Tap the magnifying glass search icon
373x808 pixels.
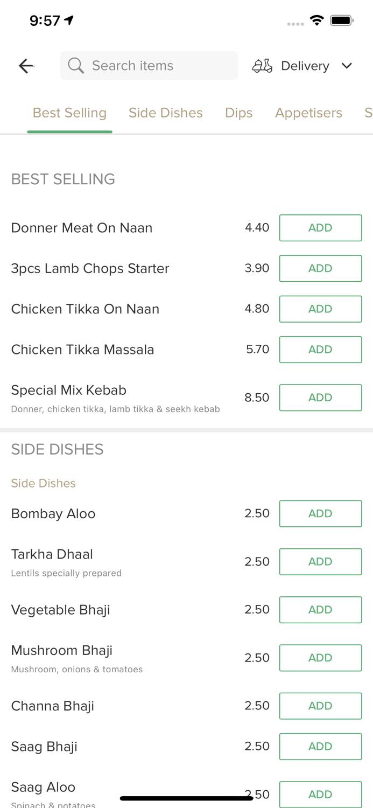tap(75, 65)
